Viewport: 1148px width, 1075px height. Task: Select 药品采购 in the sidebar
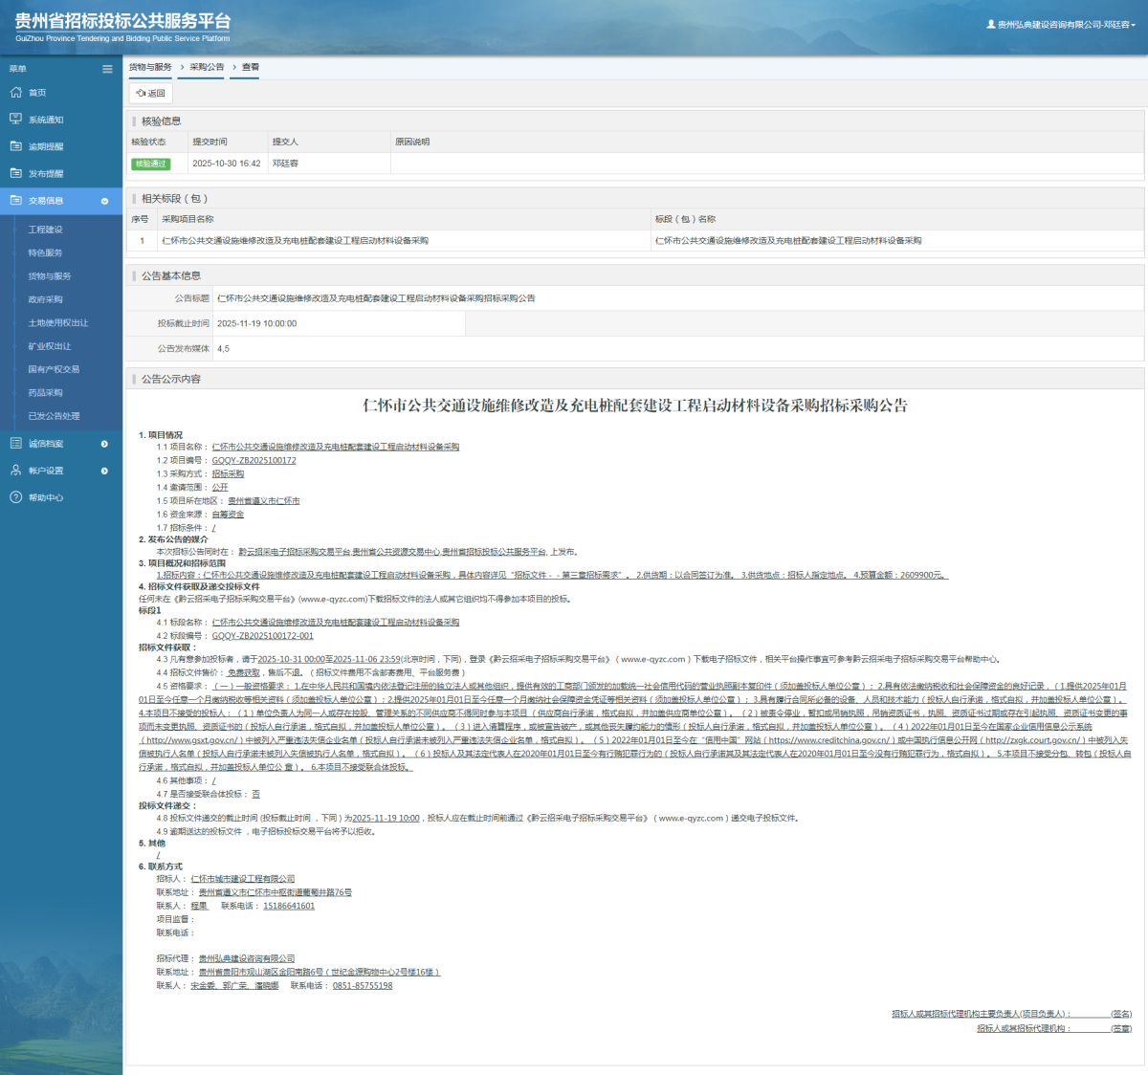[x=45, y=393]
